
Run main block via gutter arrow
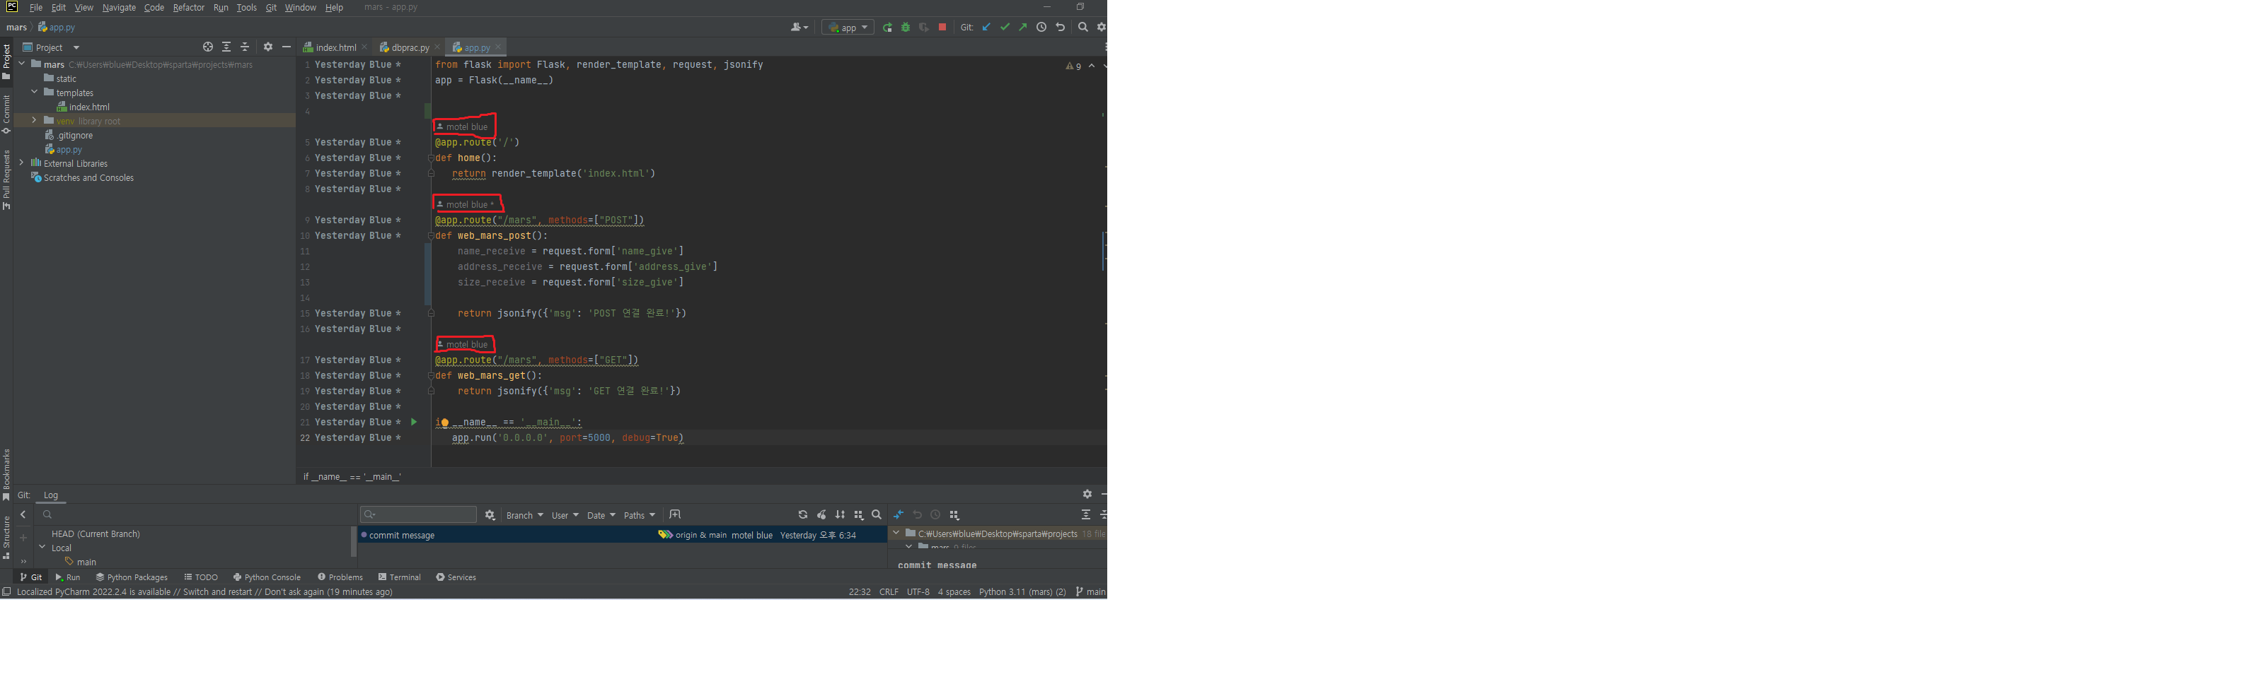click(414, 423)
